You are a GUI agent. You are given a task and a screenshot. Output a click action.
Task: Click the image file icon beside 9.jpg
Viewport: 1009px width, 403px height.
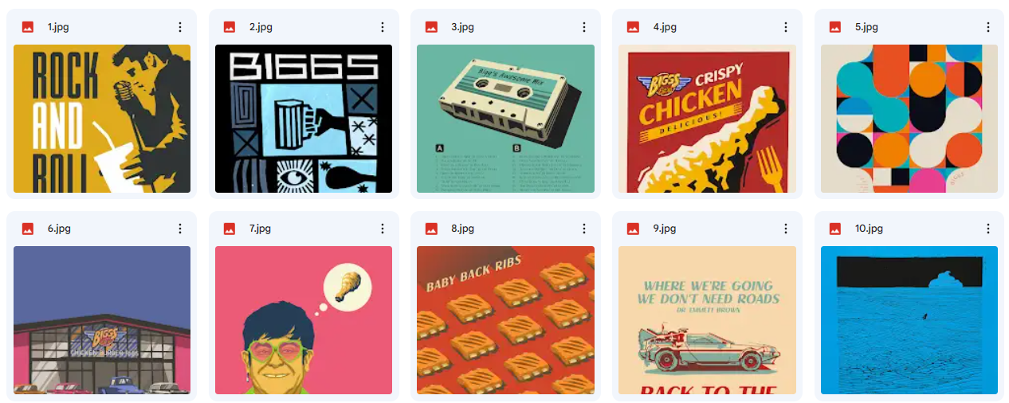tap(633, 229)
